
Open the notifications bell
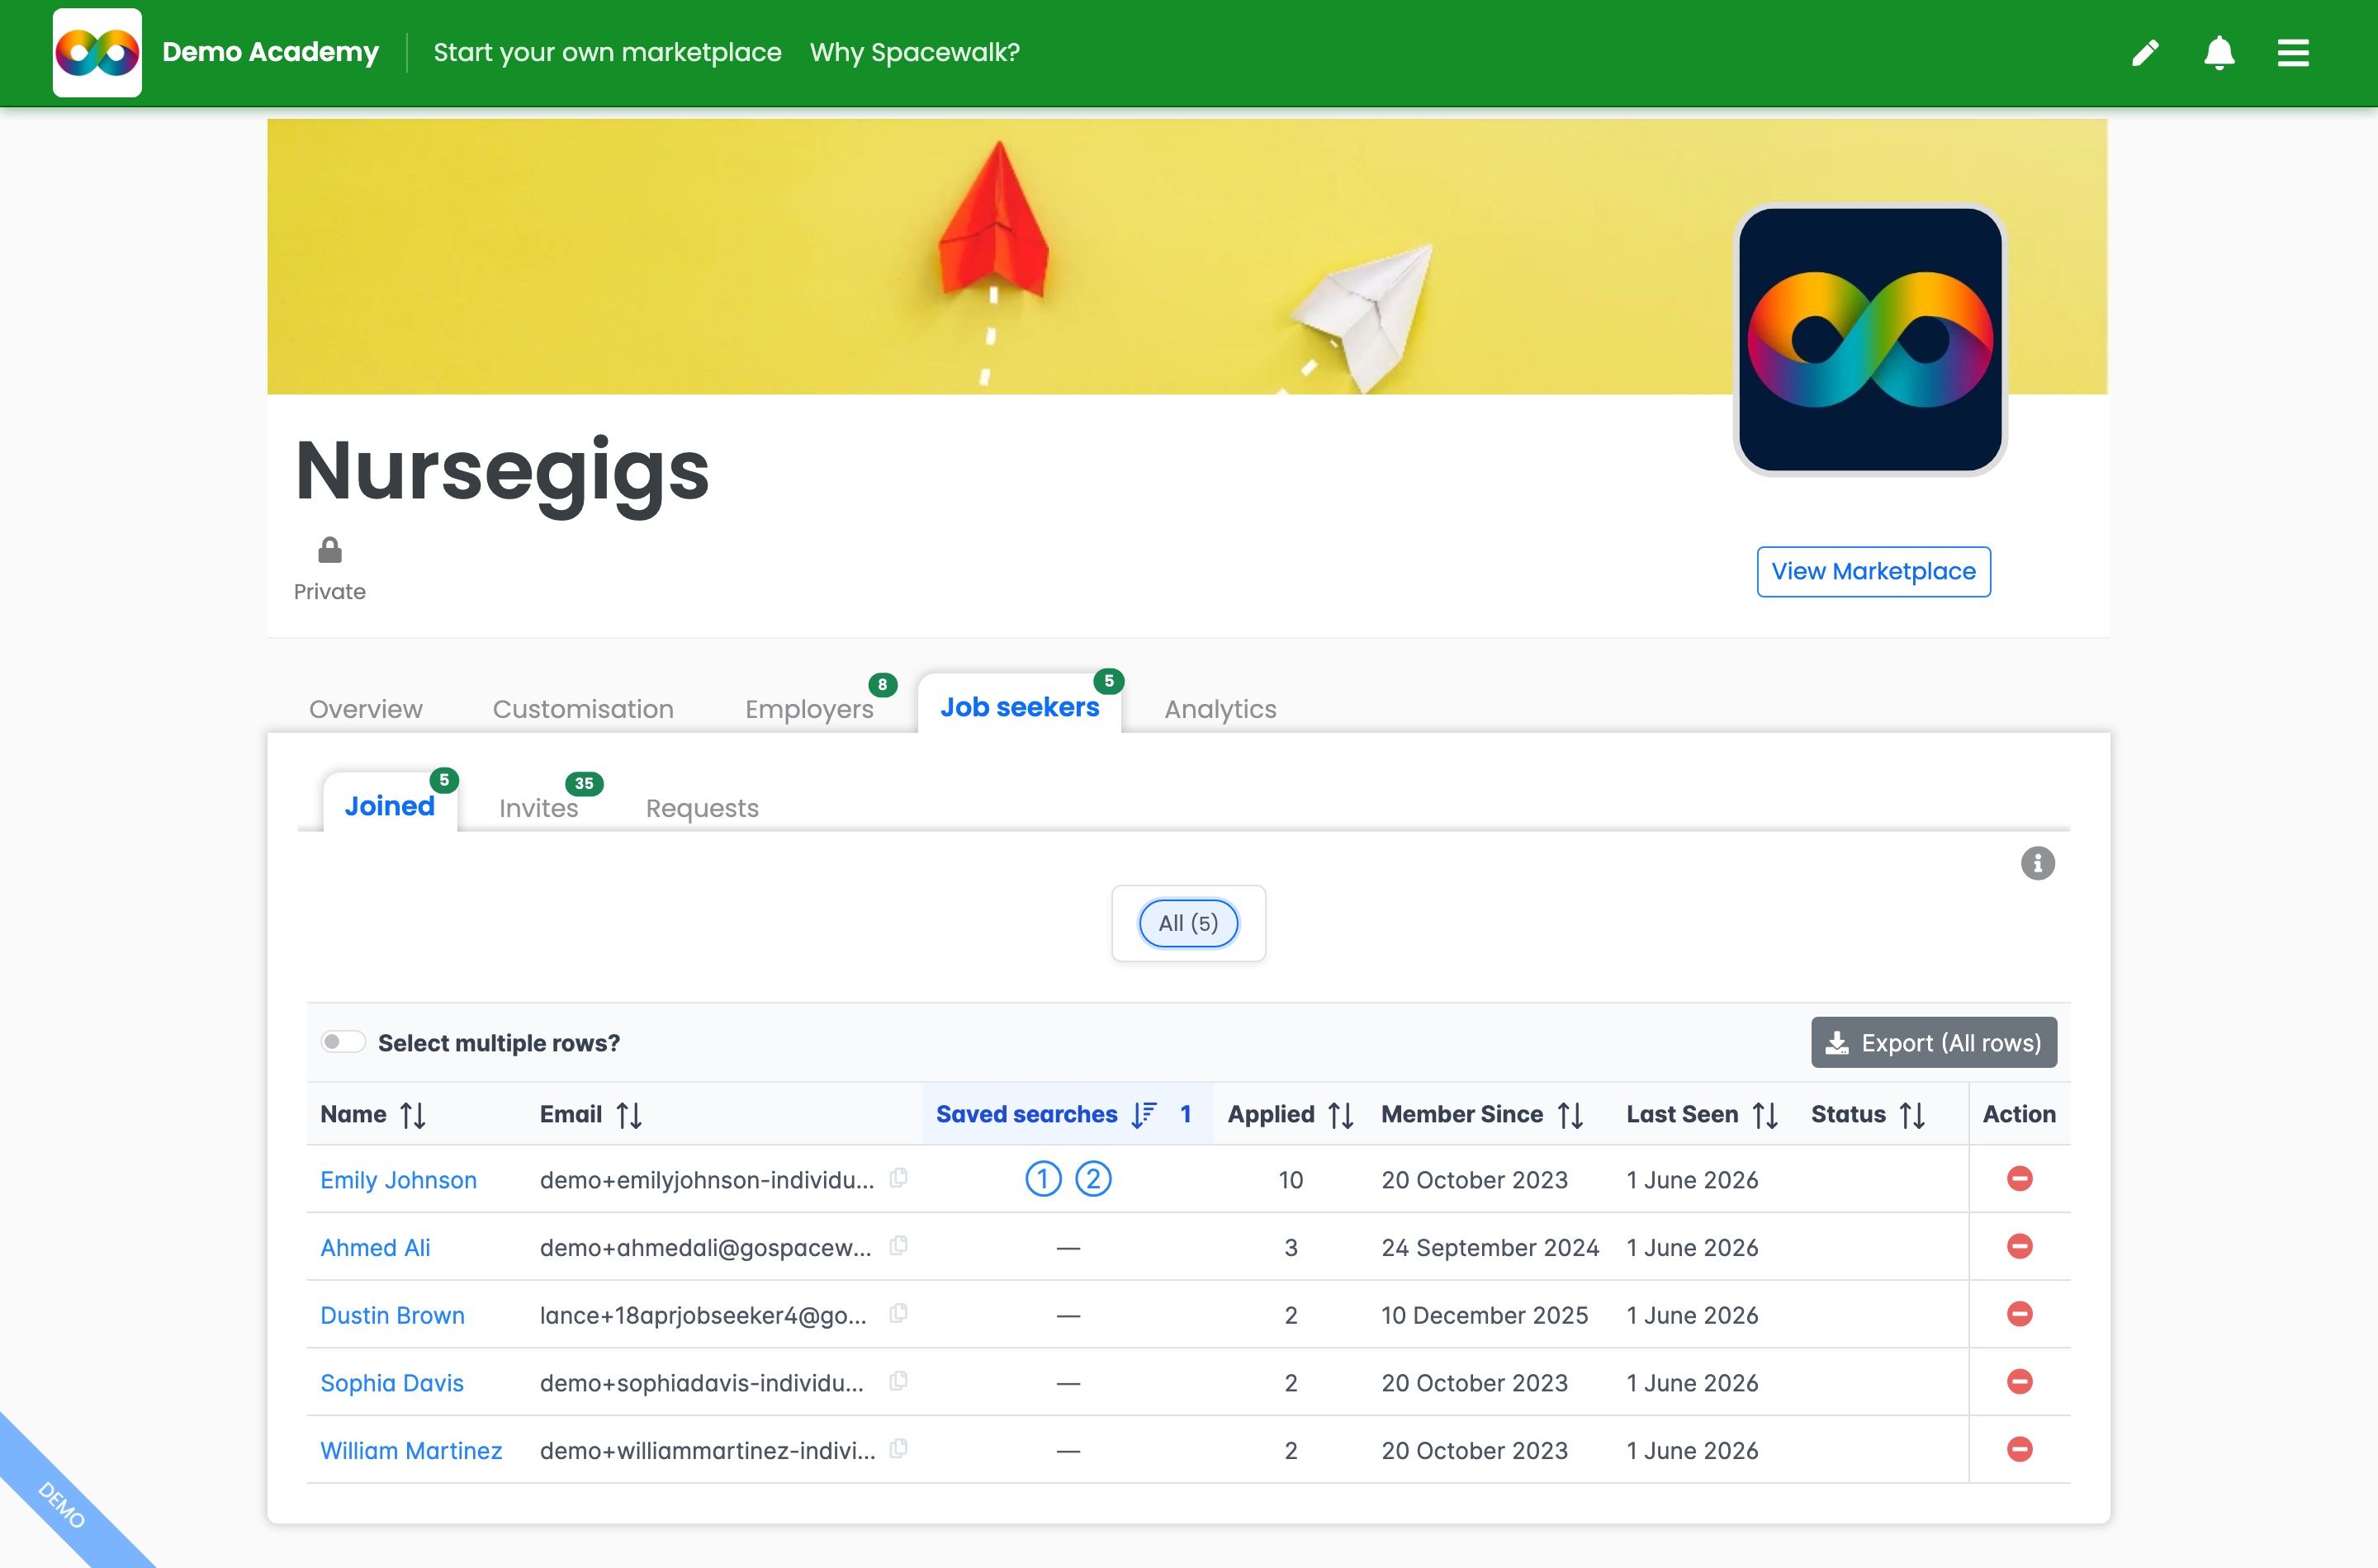pos(2219,52)
